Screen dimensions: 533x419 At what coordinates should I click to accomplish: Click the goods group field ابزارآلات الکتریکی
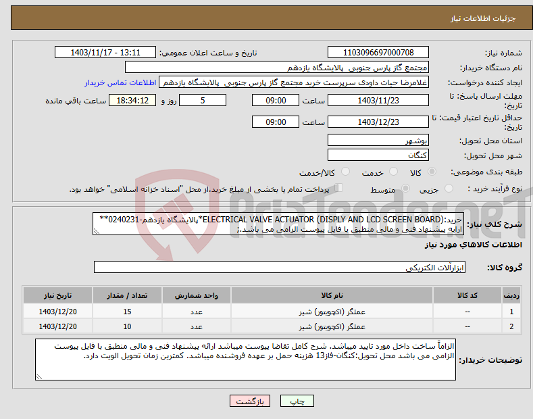click(280, 268)
